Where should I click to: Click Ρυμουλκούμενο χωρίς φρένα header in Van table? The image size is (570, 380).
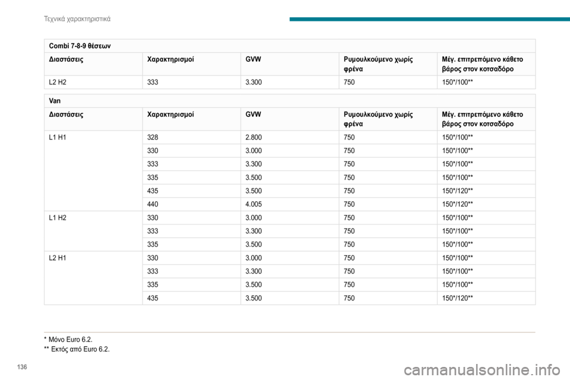point(378,119)
